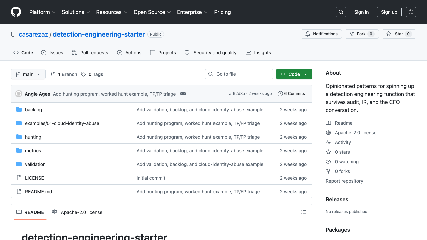Switch to the Apache-2.0 license tab in the file viewer
This screenshot has width=427, height=240.
(x=77, y=212)
